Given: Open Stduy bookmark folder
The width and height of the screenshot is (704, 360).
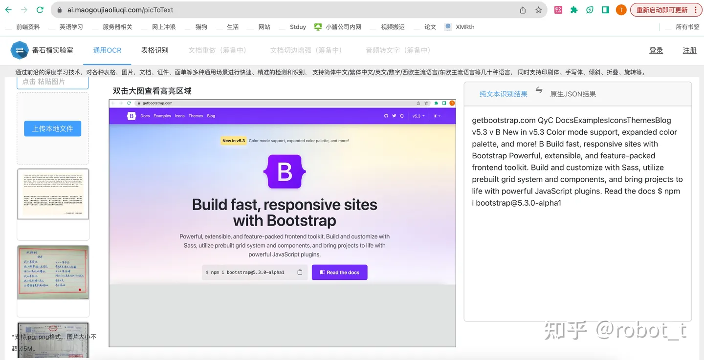Looking at the screenshot, I should tap(298, 27).
